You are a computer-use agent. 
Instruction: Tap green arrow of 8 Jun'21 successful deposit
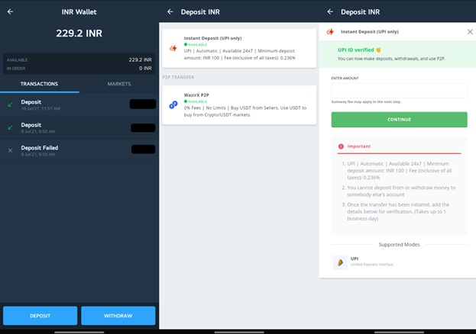[x=11, y=127]
